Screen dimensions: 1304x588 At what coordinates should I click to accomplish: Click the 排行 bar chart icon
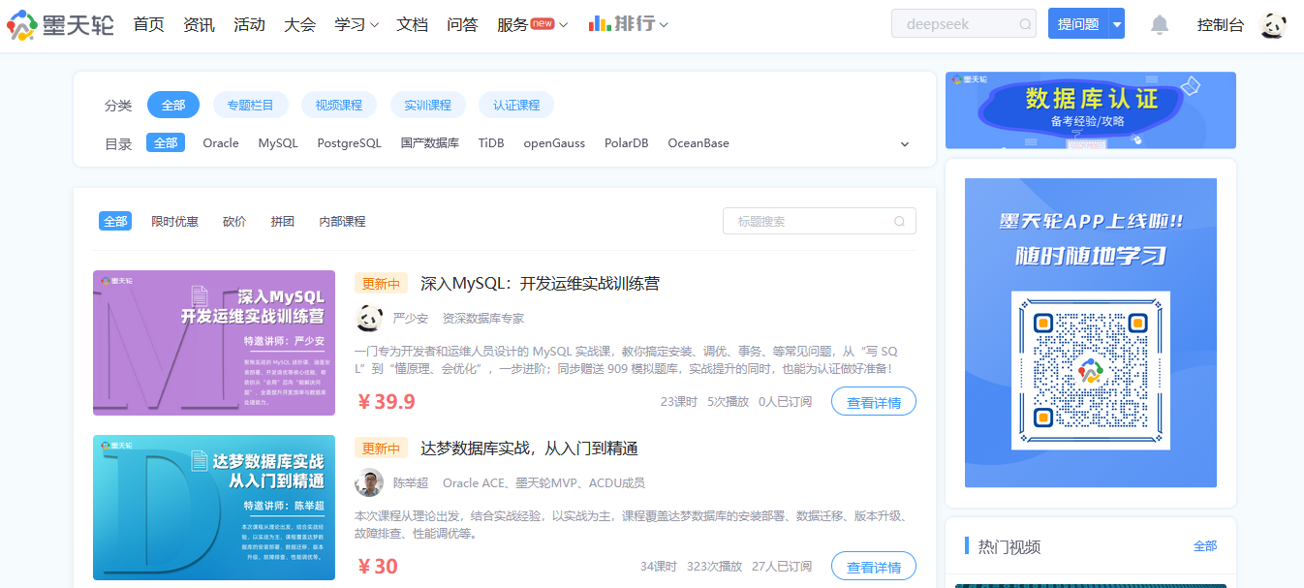[600, 24]
